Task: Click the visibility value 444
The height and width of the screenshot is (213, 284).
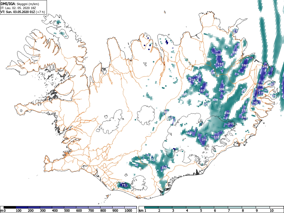Action: pyautogui.click(x=189, y=133)
